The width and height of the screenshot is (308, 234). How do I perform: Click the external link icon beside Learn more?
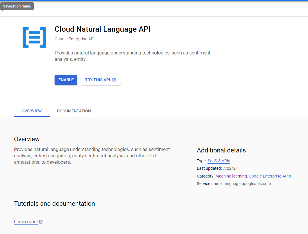click(x=41, y=222)
